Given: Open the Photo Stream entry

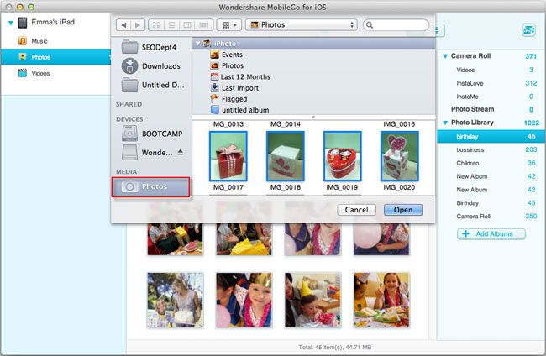Looking at the screenshot, I should [491, 109].
